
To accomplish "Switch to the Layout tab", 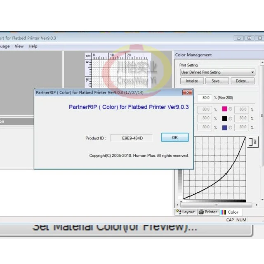I will click(x=186, y=212).
